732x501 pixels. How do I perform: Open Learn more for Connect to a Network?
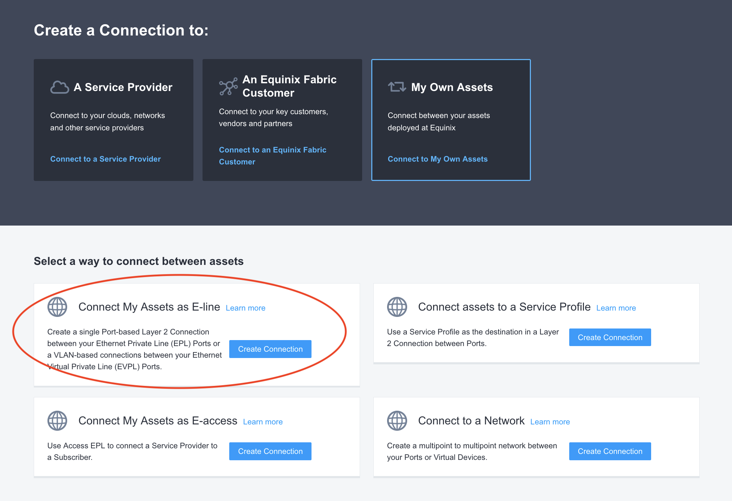click(550, 422)
